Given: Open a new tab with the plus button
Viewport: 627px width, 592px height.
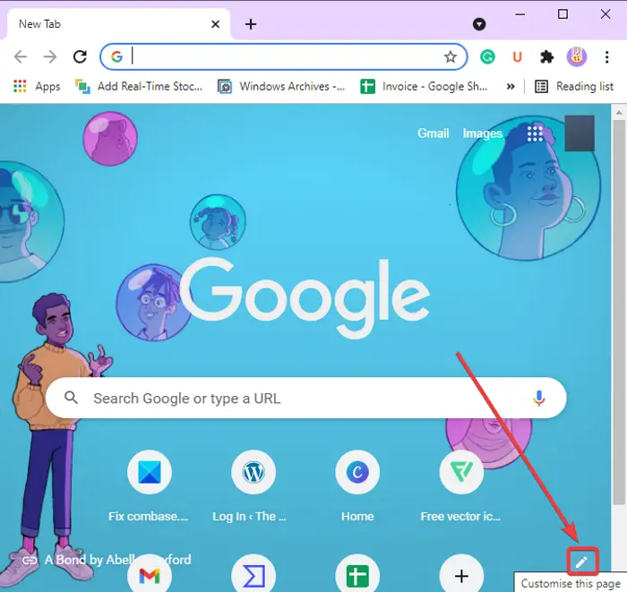Looking at the screenshot, I should pyautogui.click(x=251, y=24).
